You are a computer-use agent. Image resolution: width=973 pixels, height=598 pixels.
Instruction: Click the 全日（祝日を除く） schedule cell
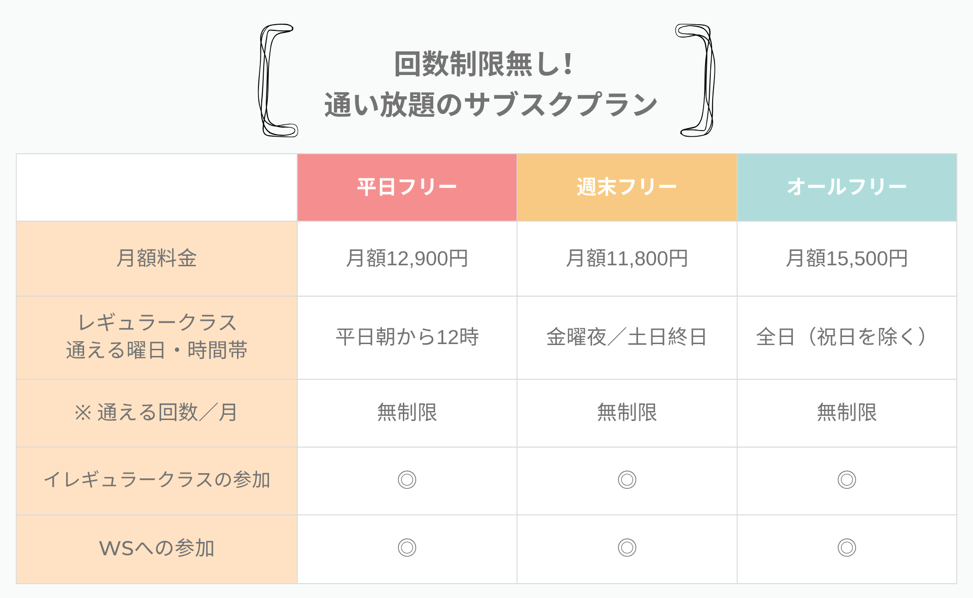(847, 337)
